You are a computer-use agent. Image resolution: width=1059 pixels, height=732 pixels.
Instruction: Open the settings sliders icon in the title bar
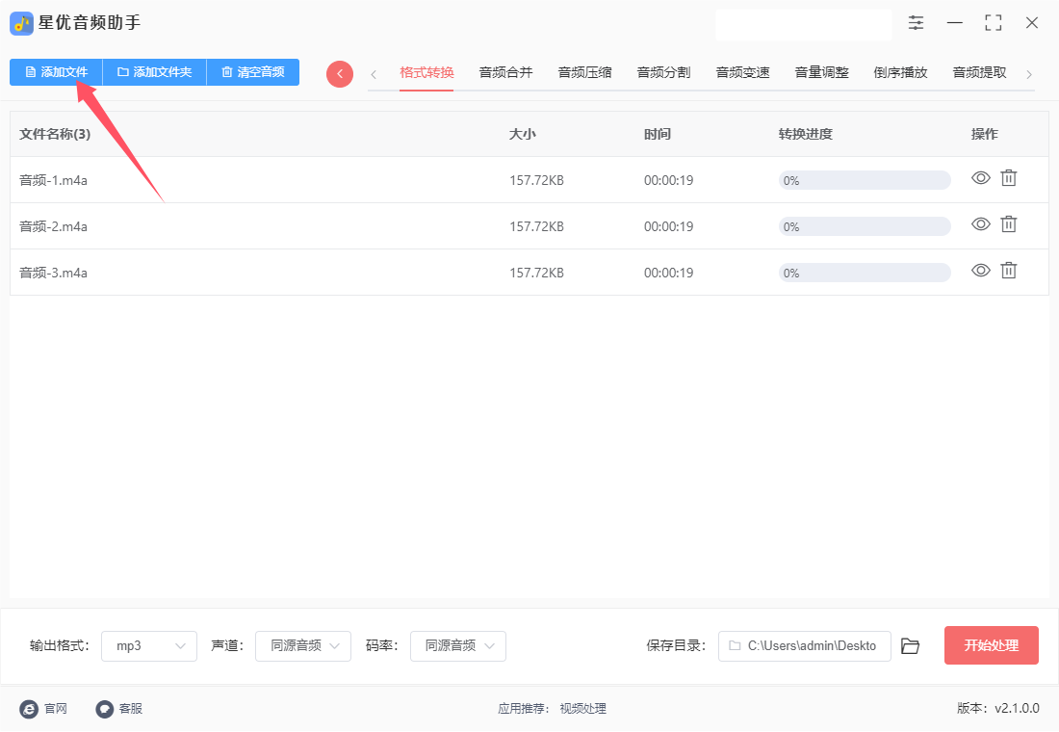[916, 23]
